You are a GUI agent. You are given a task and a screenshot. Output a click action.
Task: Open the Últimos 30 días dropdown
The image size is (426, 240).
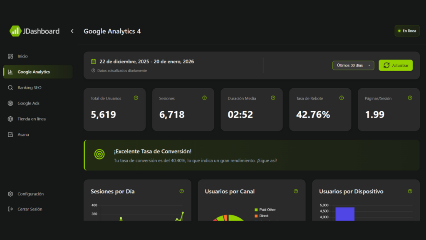pyautogui.click(x=353, y=65)
